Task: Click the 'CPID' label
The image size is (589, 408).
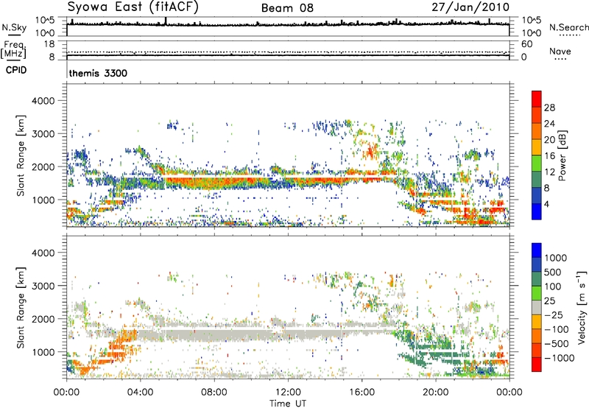Action: pyautogui.click(x=16, y=70)
